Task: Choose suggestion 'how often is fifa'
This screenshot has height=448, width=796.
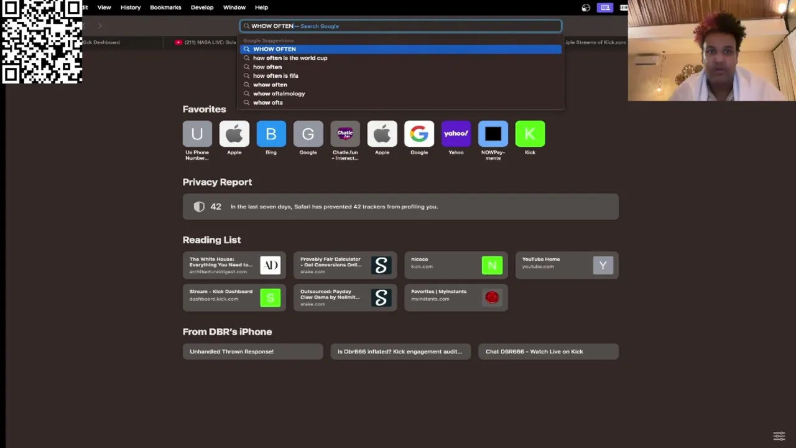Action: click(401, 76)
